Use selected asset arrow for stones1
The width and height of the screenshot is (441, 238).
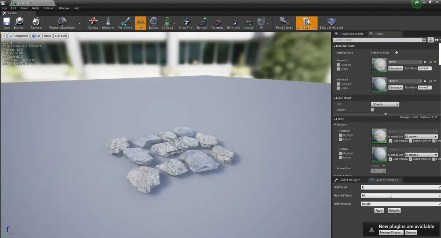tap(425, 62)
